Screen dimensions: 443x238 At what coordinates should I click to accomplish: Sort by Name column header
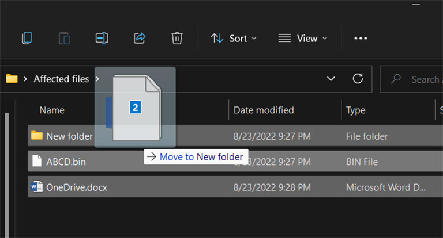(52, 110)
